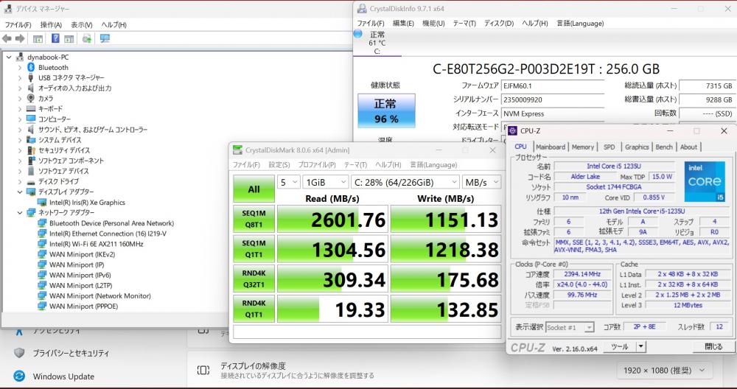Run the RND4K Q1T1 test button

pos(254,309)
